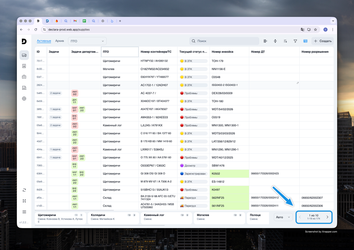This screenshot has height=250, width=354.
Task: Open the filter funnel icon
Action: (x=295, y=41)
